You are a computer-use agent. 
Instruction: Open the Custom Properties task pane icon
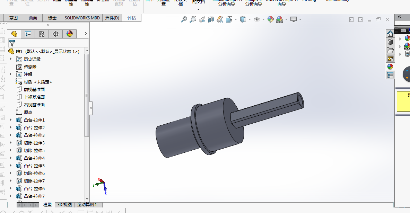[x=390, y=75]
